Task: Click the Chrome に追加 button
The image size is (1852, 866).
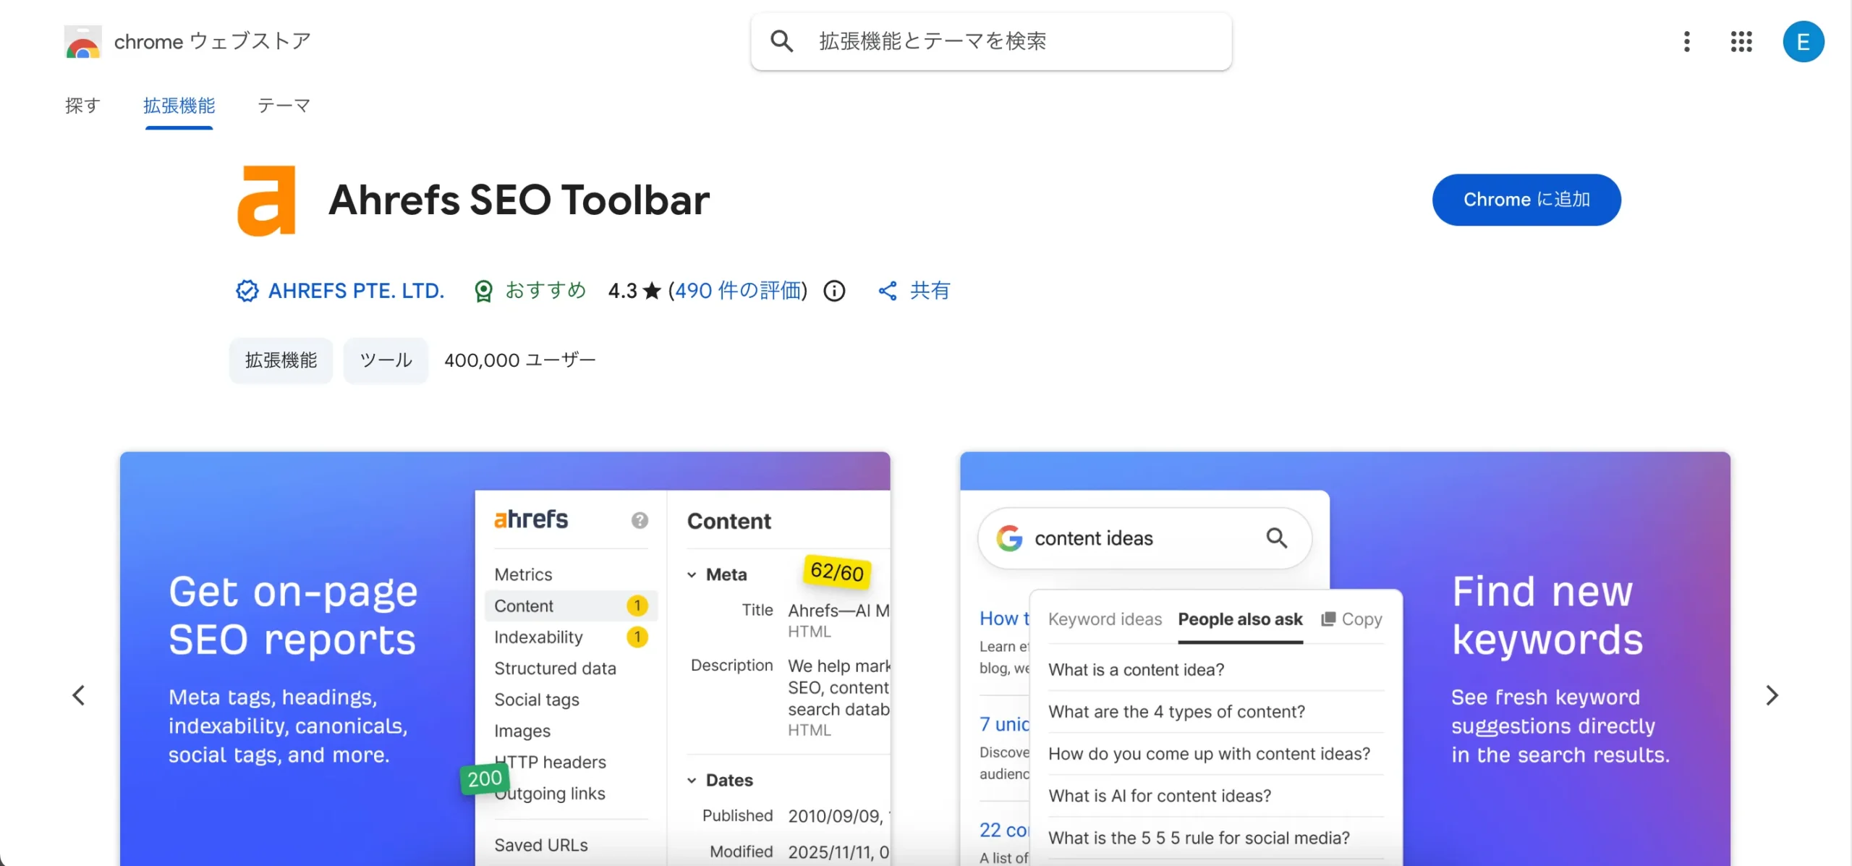Action: point(1526,200)
